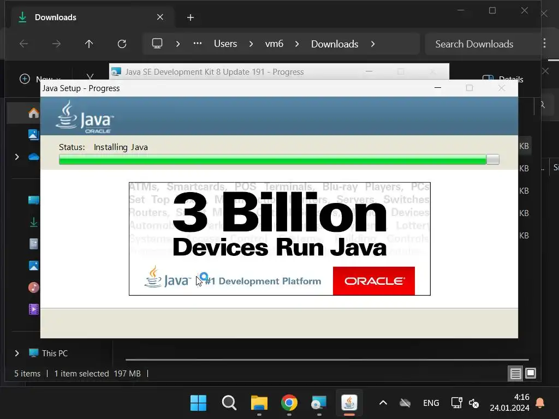
Task: Expand the chevron after Users breadcrumb
Action: [251, 44]
